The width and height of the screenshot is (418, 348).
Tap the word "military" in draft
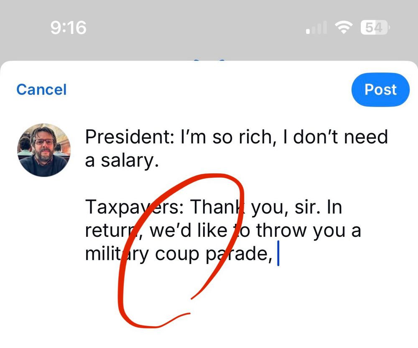(x=117, y=254)
